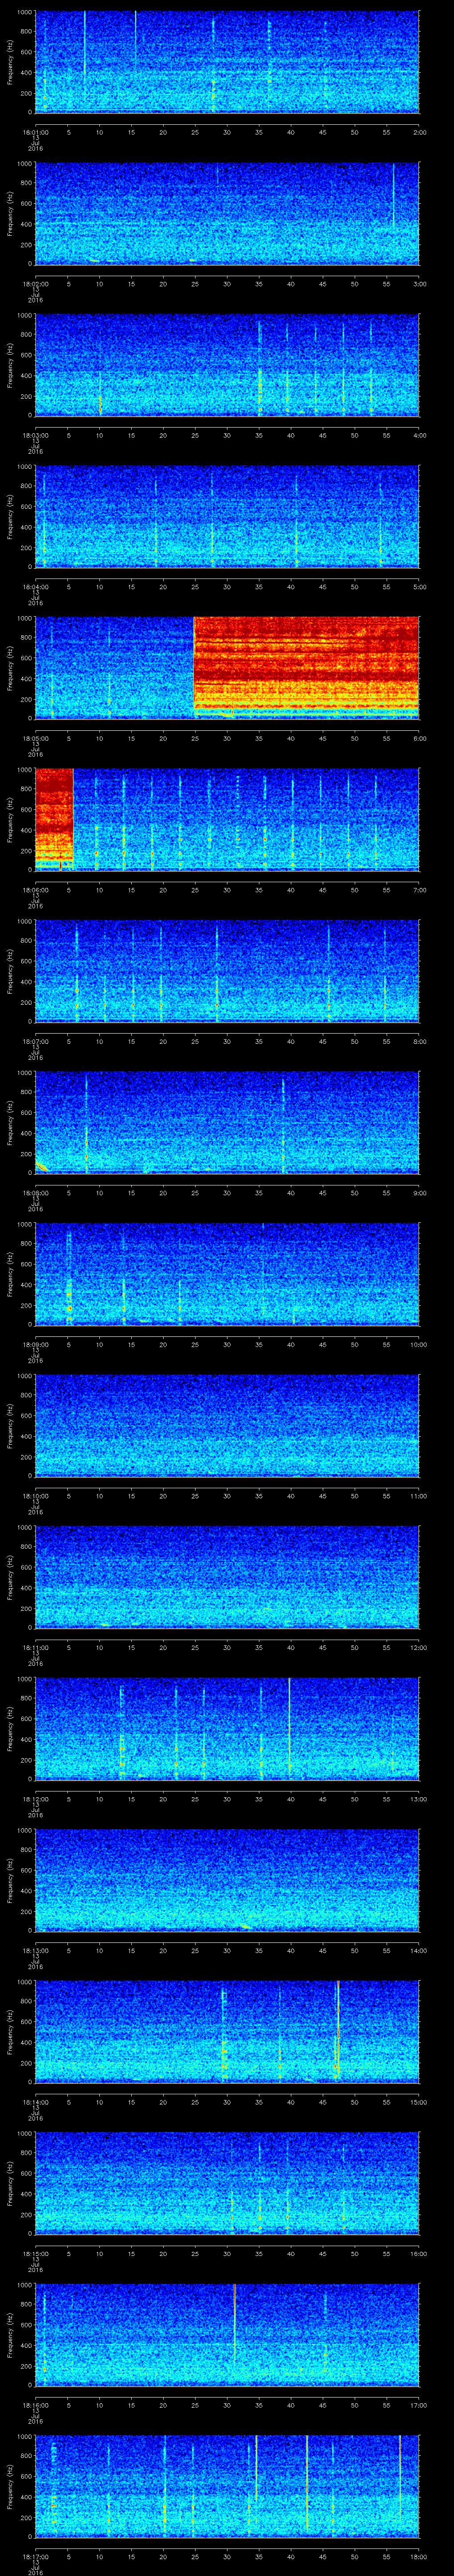Select the spectrogram panel starting at 18:02:00
The width and height of the screenshot is (454, 2576).
[x=227, y=213]
